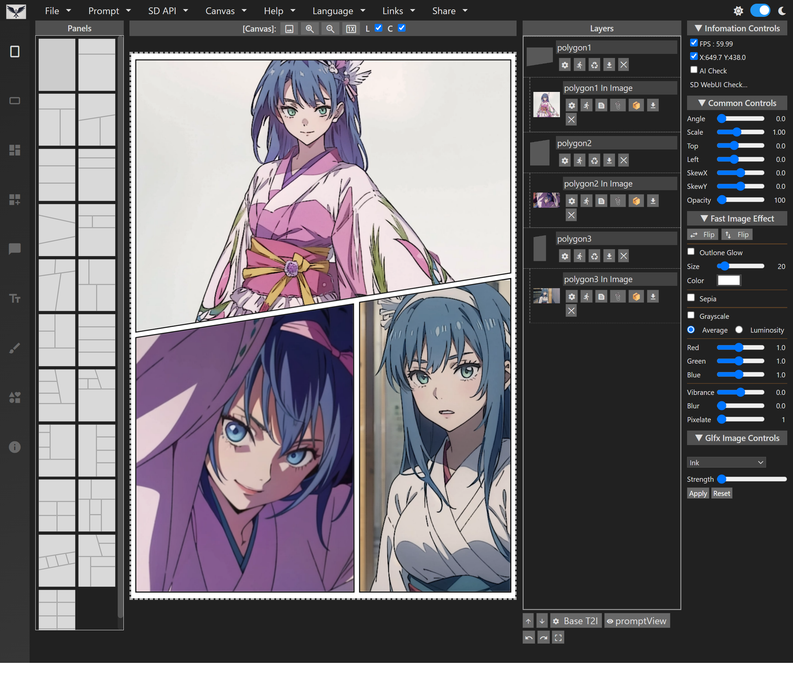The image size is (793, 676).
Task: Delete the polygon2 layer with X icon
Action: tap(624, 160)
